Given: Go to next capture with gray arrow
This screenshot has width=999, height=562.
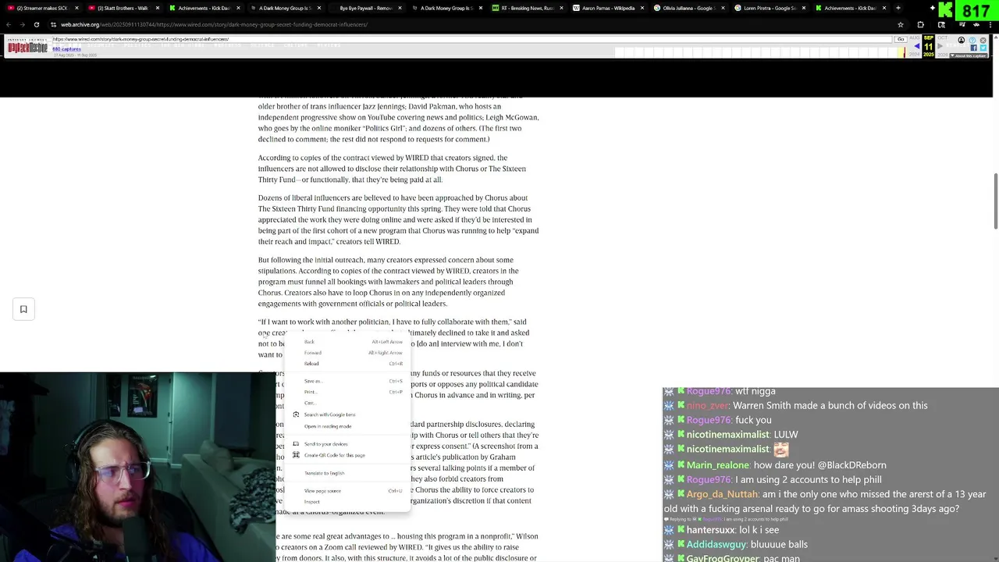Looking at the screenshot, I should point(939,47).
